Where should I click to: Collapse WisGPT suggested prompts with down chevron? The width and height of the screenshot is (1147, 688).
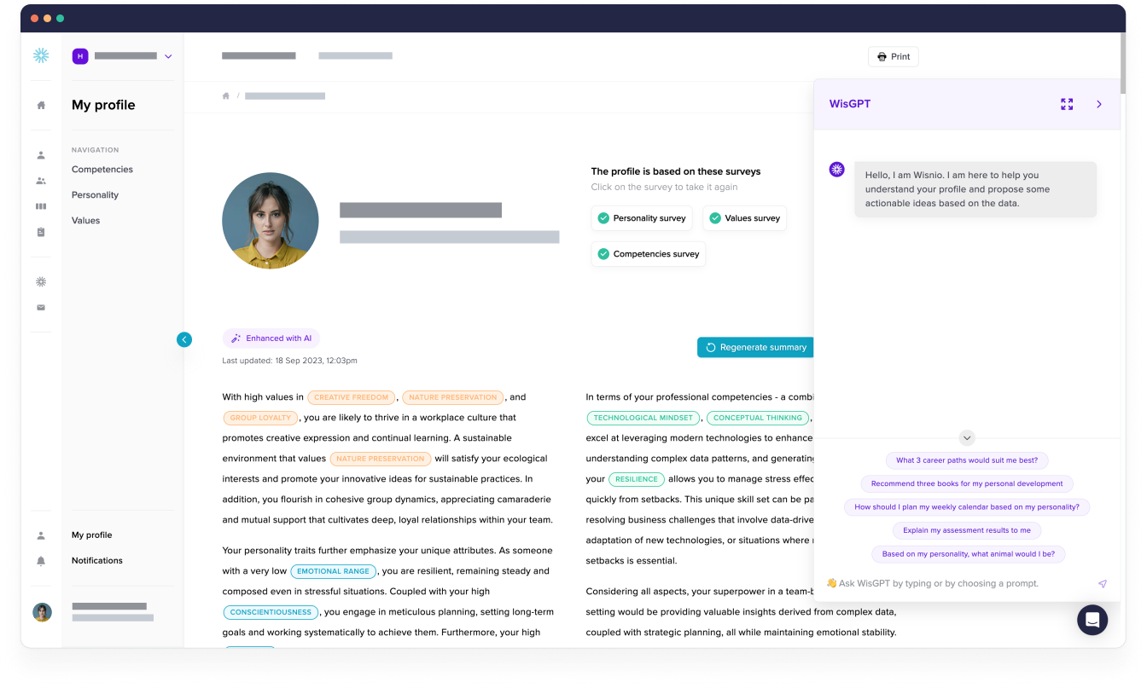pyautogui.click(x=967, y=437)
